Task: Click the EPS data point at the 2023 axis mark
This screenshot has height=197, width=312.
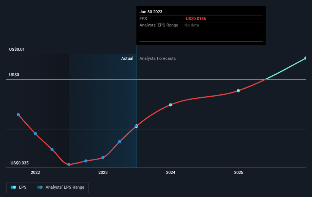Action: tap(103, 158)
